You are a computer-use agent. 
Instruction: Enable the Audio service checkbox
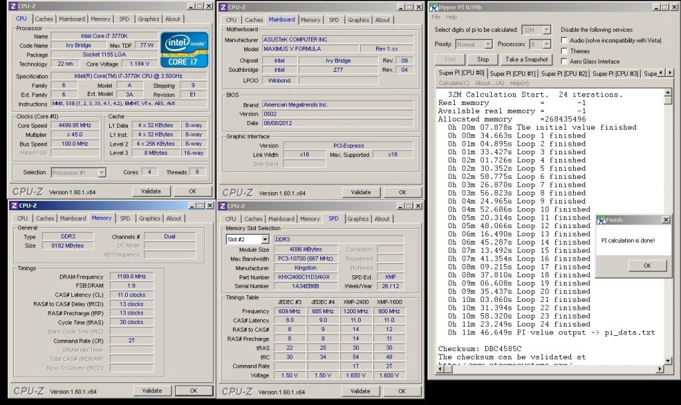pos(565,41)
